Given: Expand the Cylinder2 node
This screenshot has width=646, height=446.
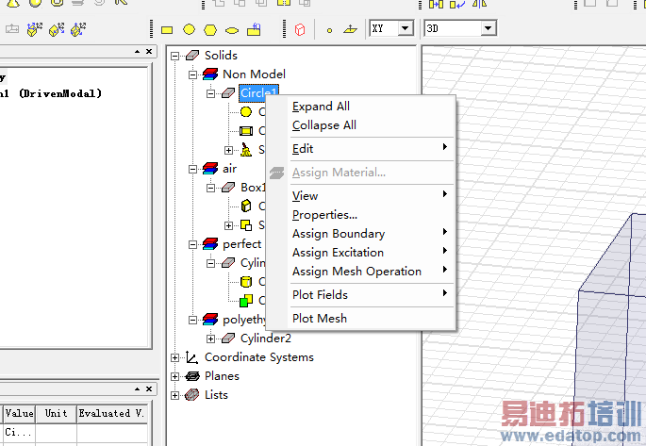Looking at the screenshot, I should 210,339.
